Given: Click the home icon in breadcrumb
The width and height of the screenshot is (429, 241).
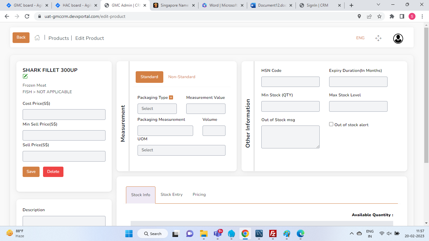Looking at the screenshot, I should [x=37, y=38].
